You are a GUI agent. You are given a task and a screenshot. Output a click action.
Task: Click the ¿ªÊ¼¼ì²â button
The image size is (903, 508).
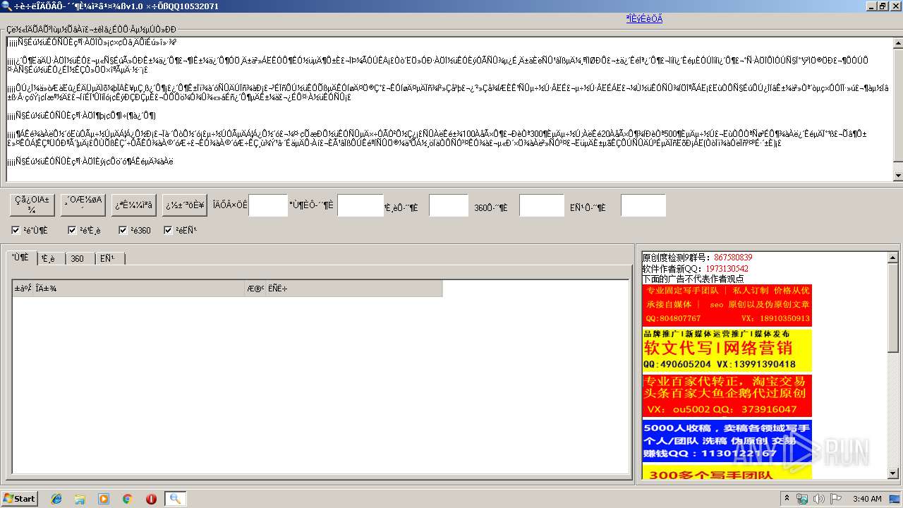coord(133,205)
